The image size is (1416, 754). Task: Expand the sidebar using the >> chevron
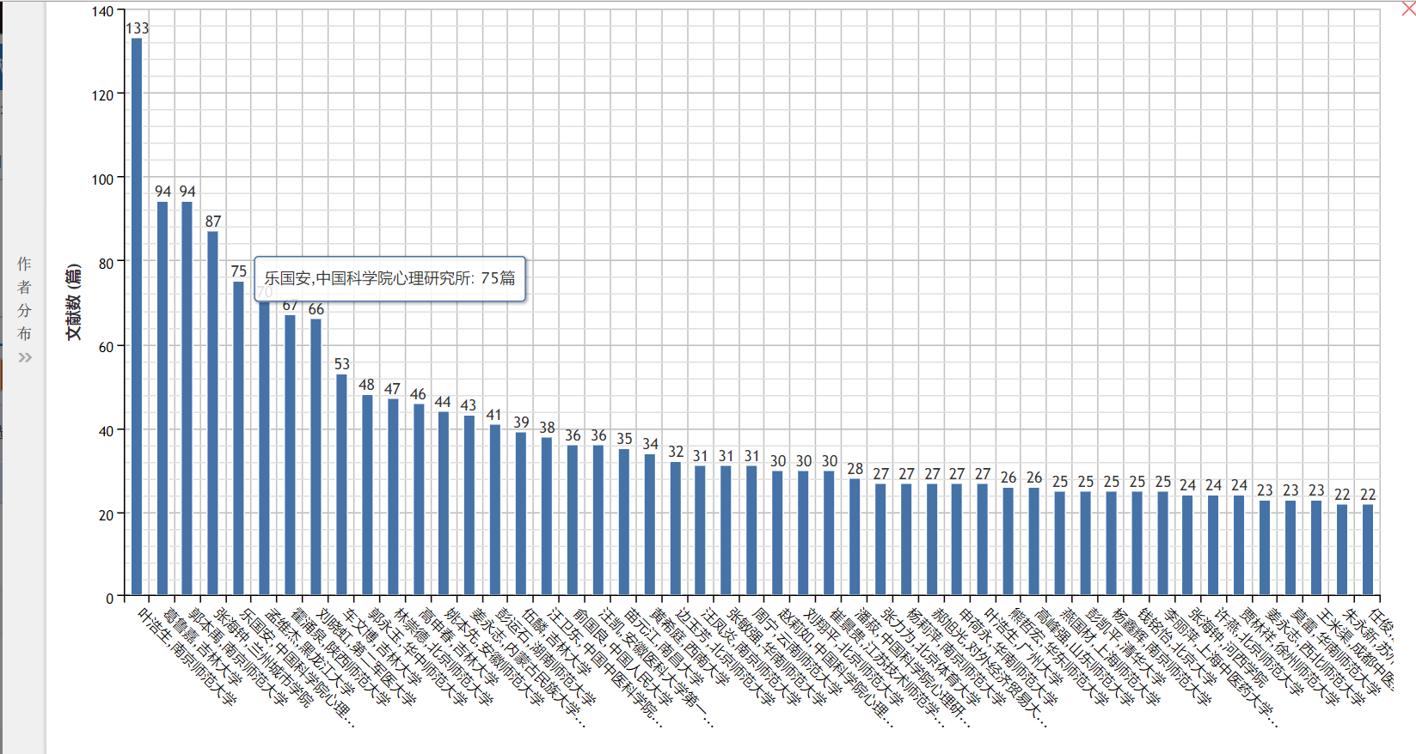25,357
